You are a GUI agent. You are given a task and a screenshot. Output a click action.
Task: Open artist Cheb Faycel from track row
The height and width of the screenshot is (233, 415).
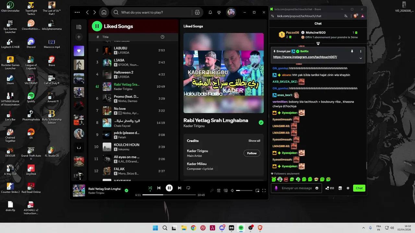coord(122,126)
